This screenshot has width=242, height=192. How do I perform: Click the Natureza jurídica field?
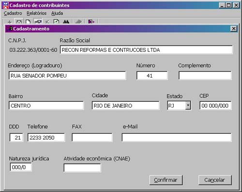[21, 167]
